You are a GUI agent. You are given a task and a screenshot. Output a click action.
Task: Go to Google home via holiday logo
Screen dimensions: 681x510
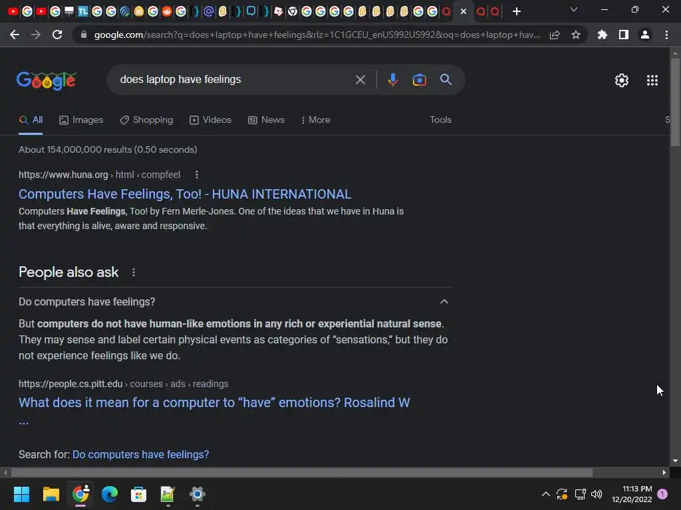coord(47,80)
